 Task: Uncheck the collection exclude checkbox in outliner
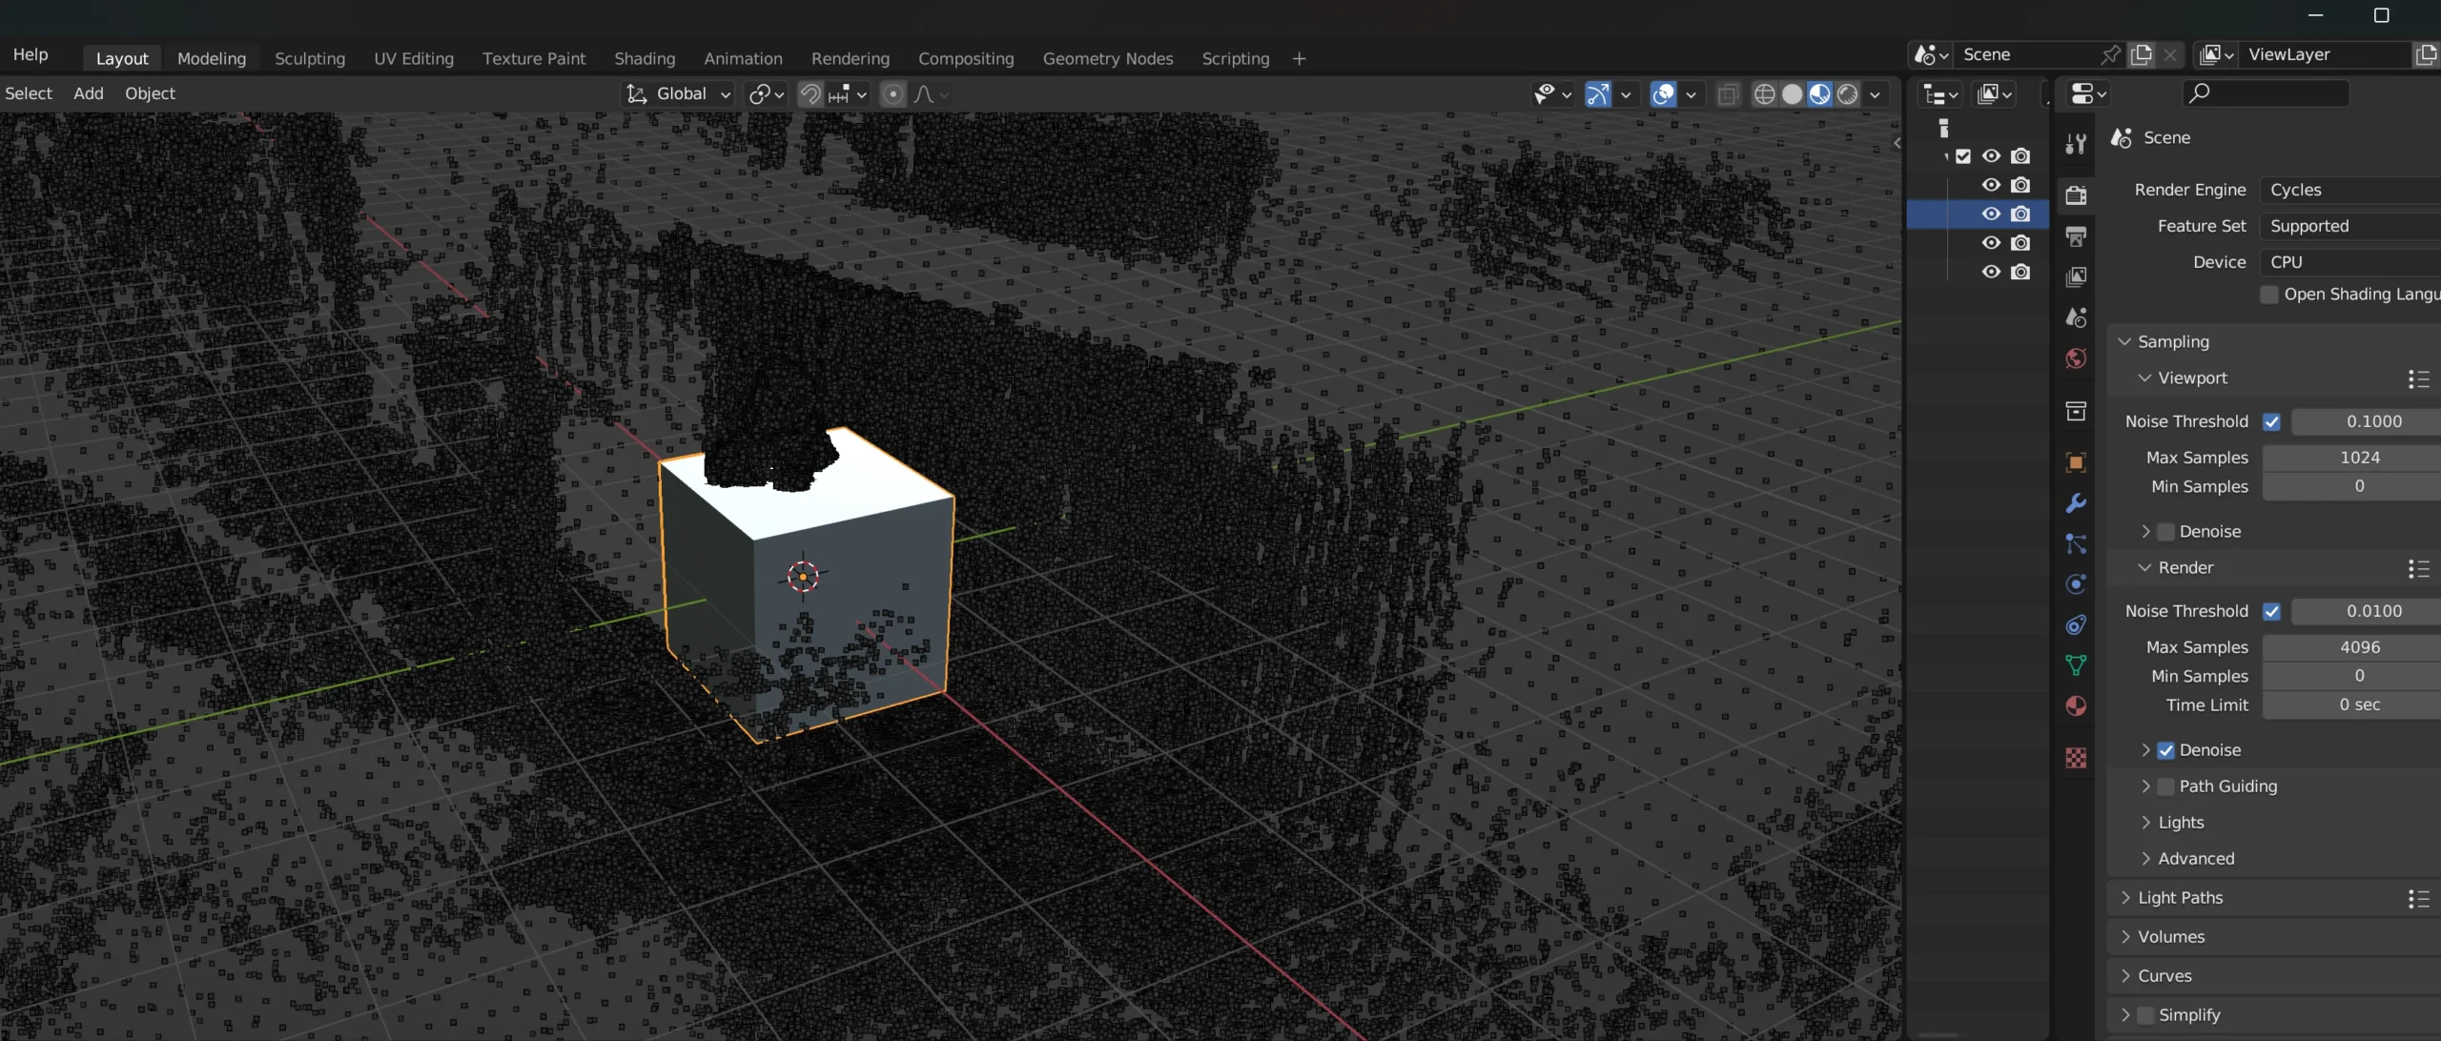click(x=1963, y=156)
